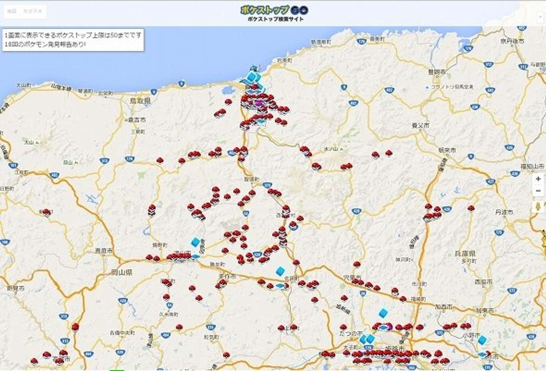Click the 京丹後市 city label
The image size is (546, 371).
512,41
